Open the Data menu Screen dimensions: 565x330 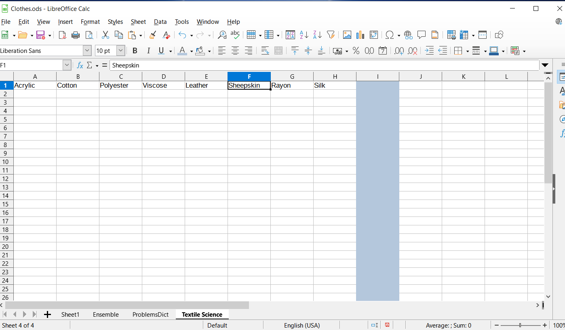point(160,22)
